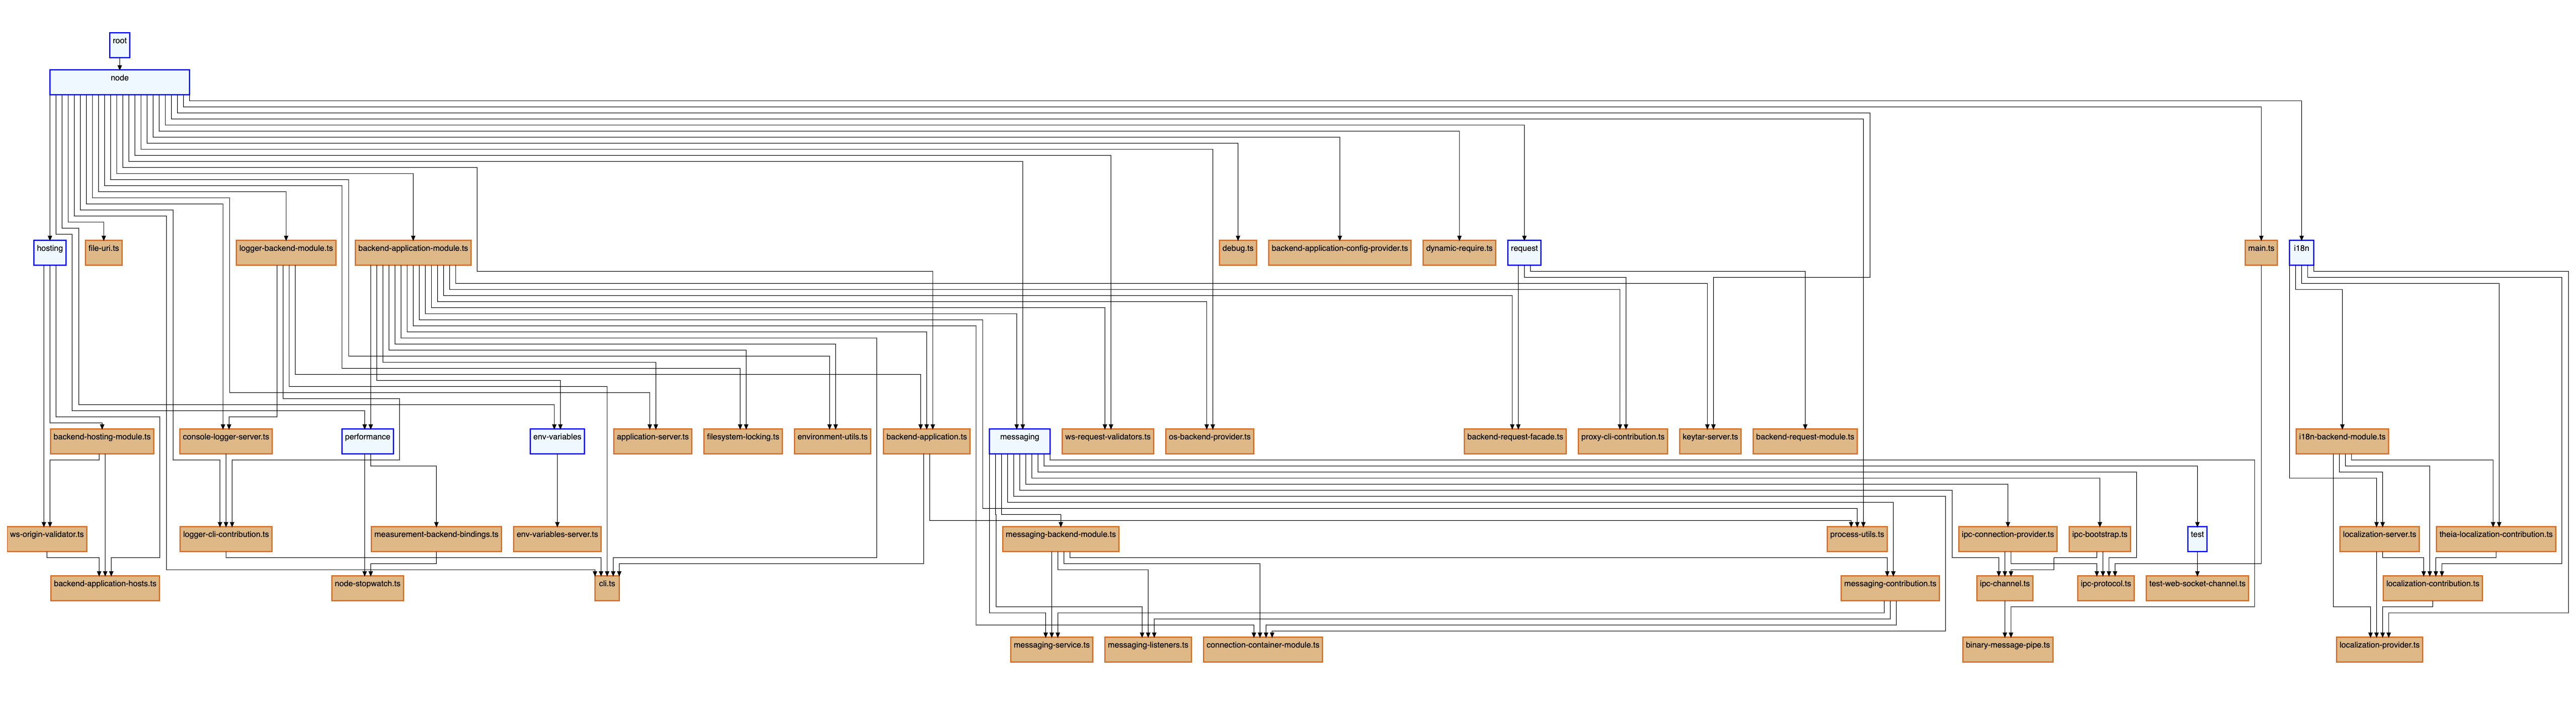The image size is (2576, 724).
Task: Select messaging-service.ts node
Action: click(x=1051, y=649)
